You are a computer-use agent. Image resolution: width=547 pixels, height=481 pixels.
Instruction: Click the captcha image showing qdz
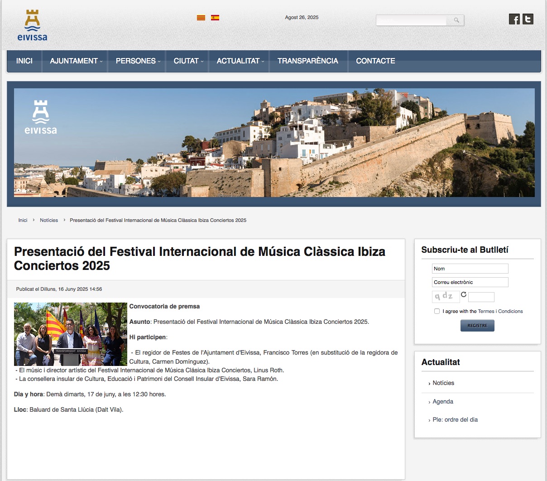(x=446, y=297)
